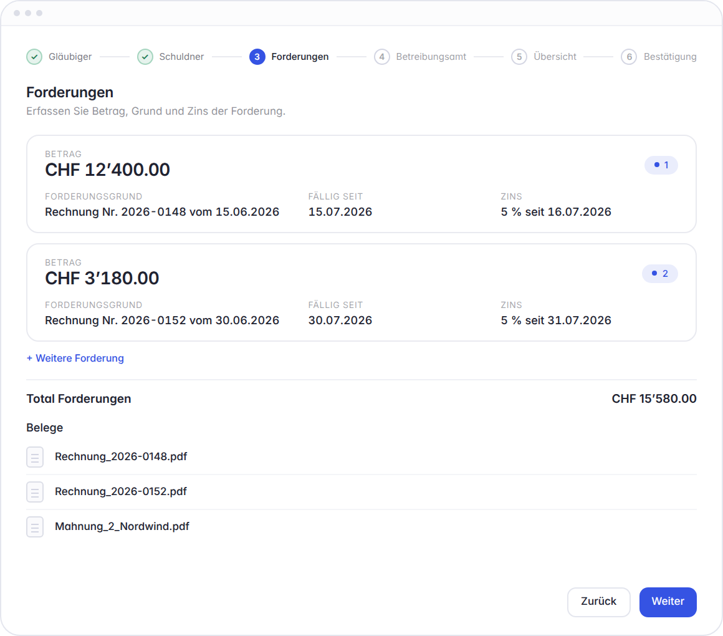Open the Rechnung_2026-0152.pdf document icon
The image size is (723, 636).
point(35,492)
